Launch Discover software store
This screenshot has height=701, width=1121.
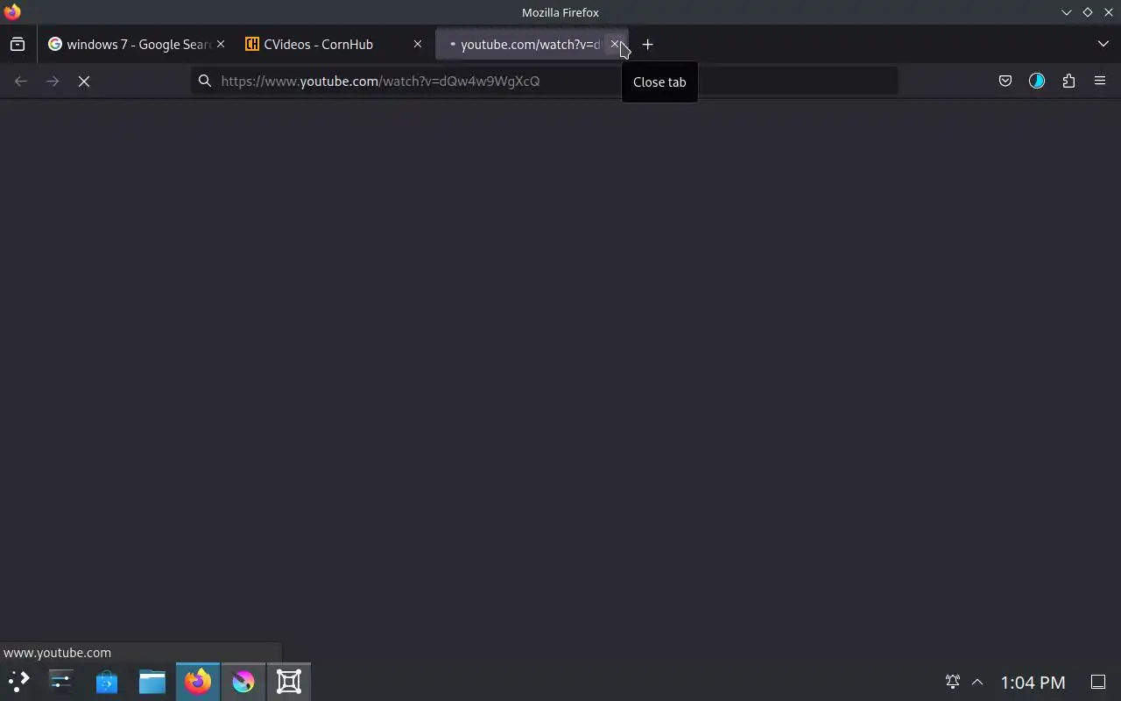click(107, 681)
